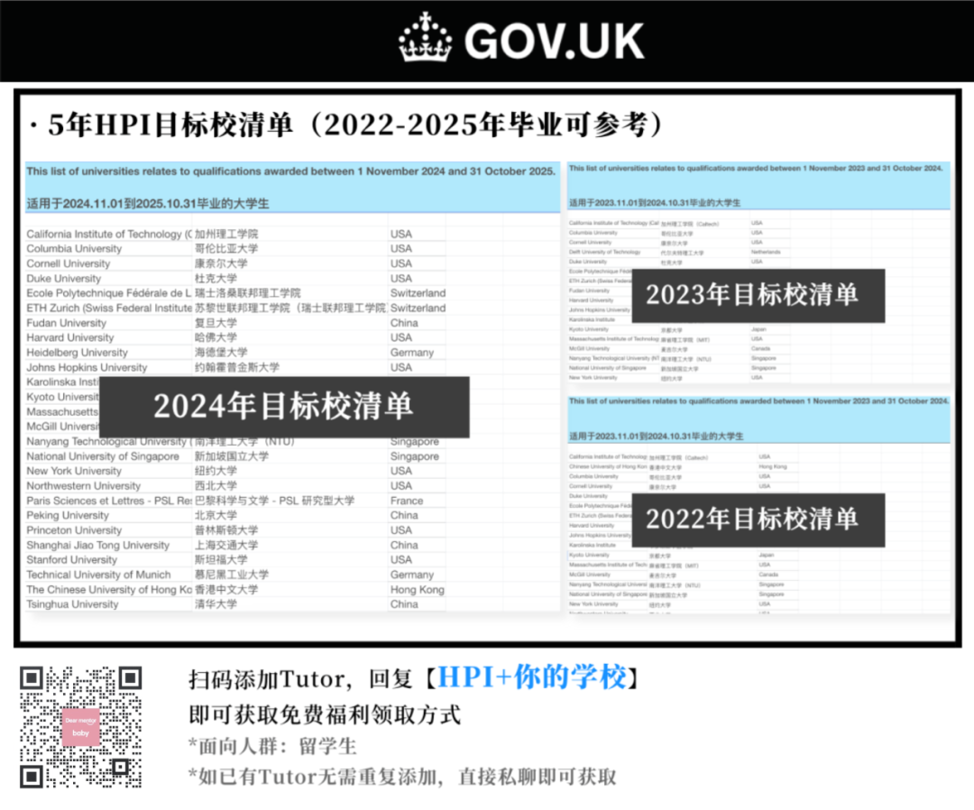974x810 pixels.
Task: Click the Fudan University cell
Action: [67, 323]
